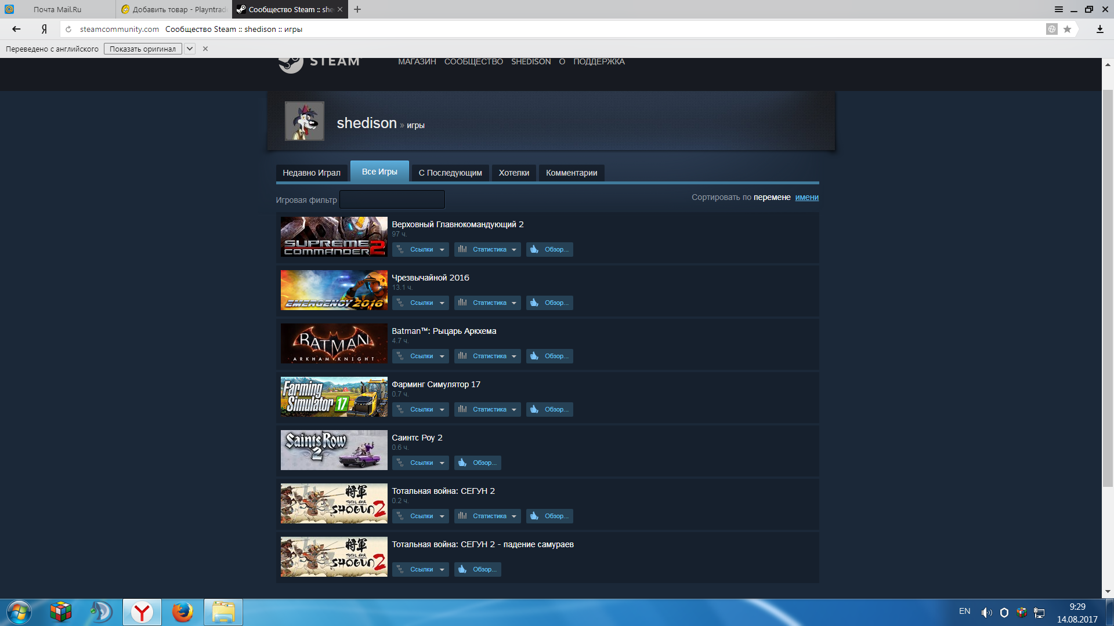
Task: Open a new tab with the plus button
Action: coord(357,9)
